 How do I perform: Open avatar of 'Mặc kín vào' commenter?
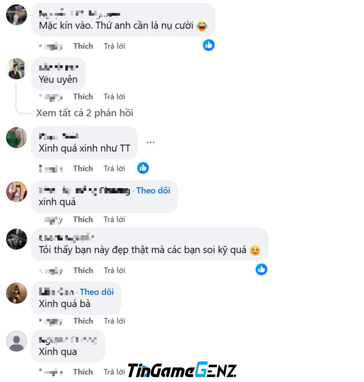[17, 15]
